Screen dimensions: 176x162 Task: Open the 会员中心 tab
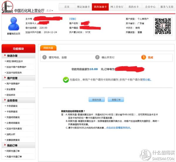pos(150,7)
